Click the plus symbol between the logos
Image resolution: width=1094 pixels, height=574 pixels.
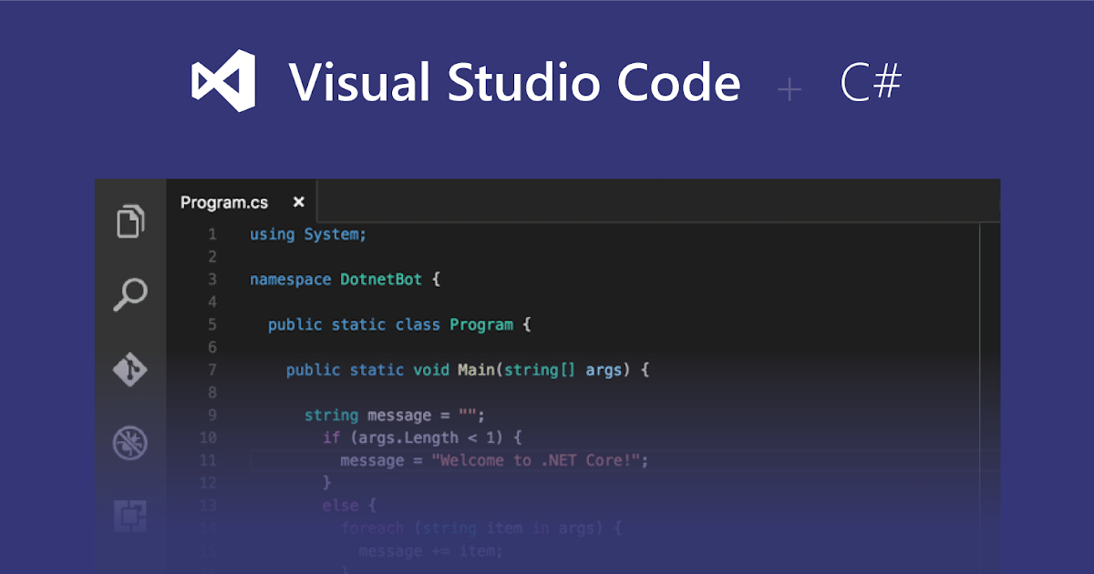(789, 88)
